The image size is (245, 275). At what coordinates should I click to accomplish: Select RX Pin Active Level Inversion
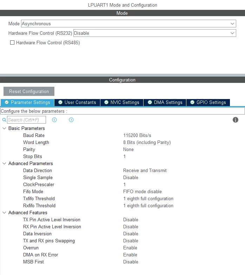(x=52, y=227)
